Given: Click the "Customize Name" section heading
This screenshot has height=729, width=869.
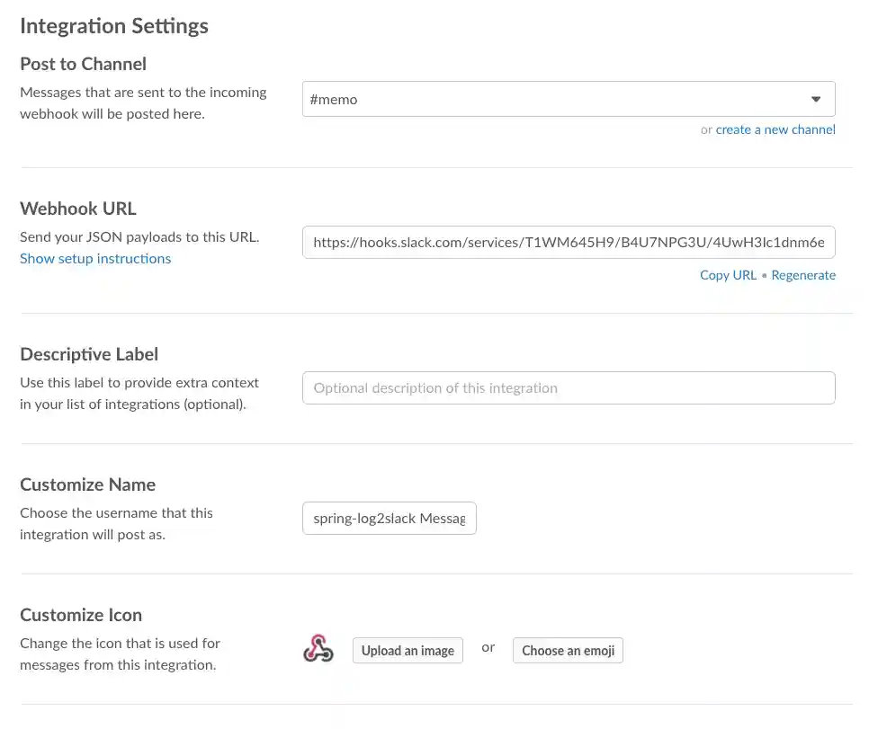Looking at the screenshot, I should pos(87,485).
